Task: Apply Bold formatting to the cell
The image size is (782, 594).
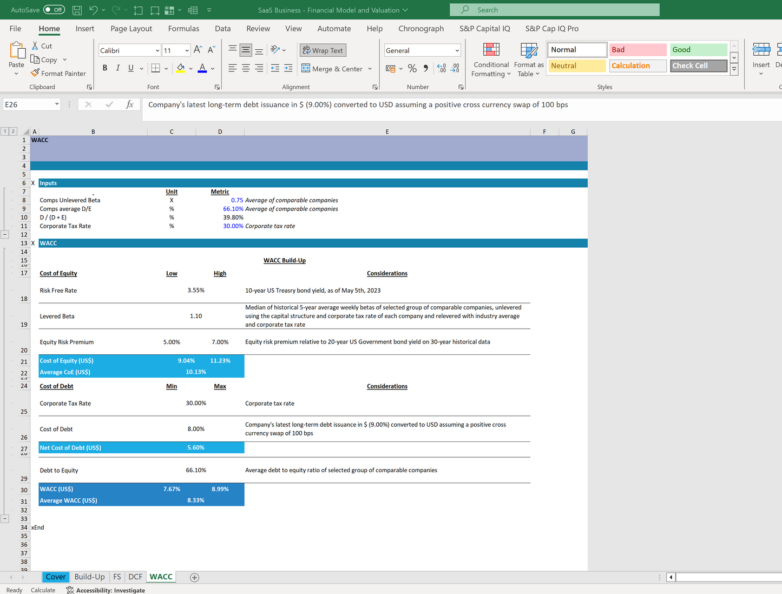Action: point(104,68)
